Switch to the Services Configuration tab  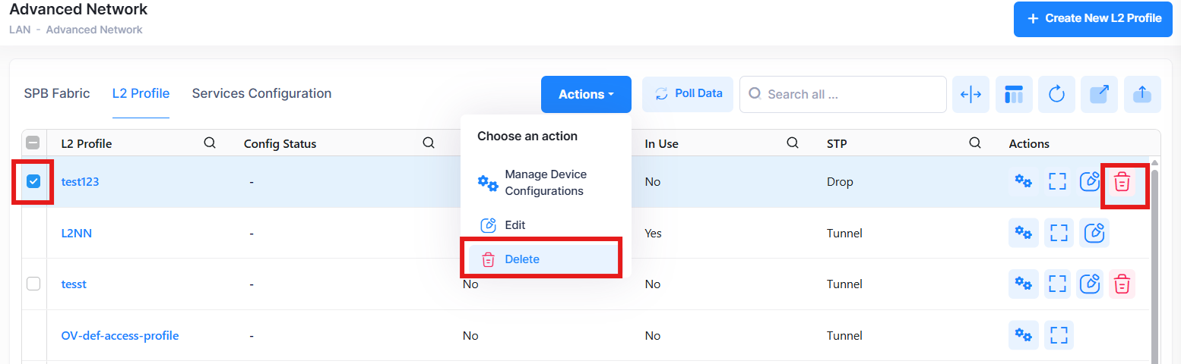tap(261, 93)
